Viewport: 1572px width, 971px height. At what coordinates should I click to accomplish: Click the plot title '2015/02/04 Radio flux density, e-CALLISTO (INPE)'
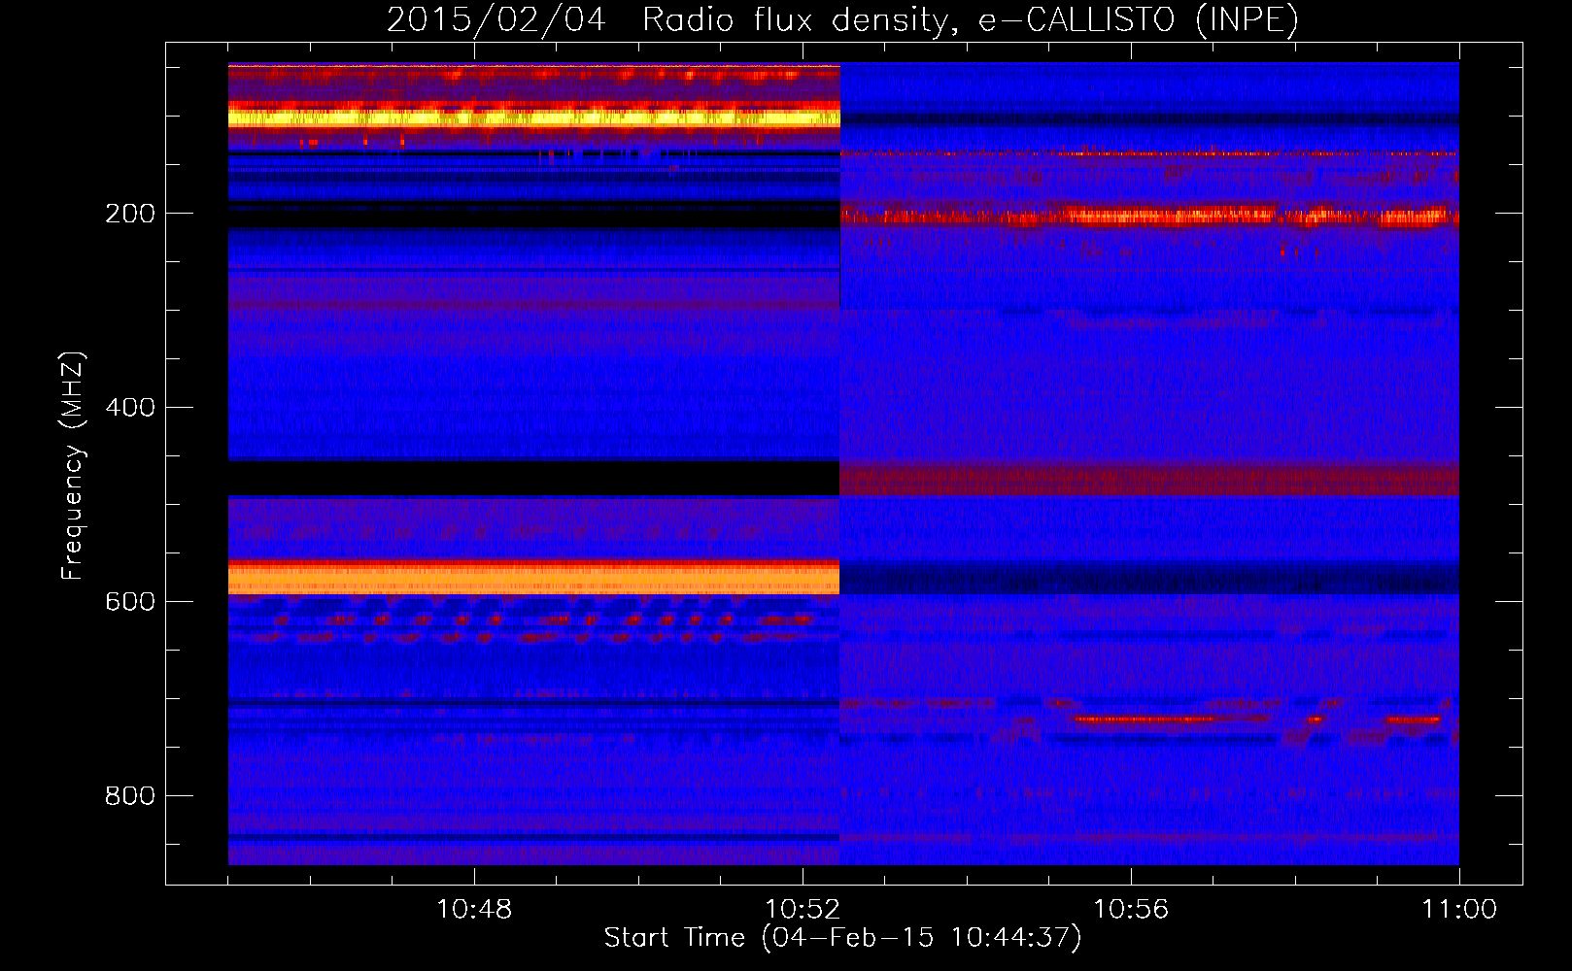click(x=842, y=19)
